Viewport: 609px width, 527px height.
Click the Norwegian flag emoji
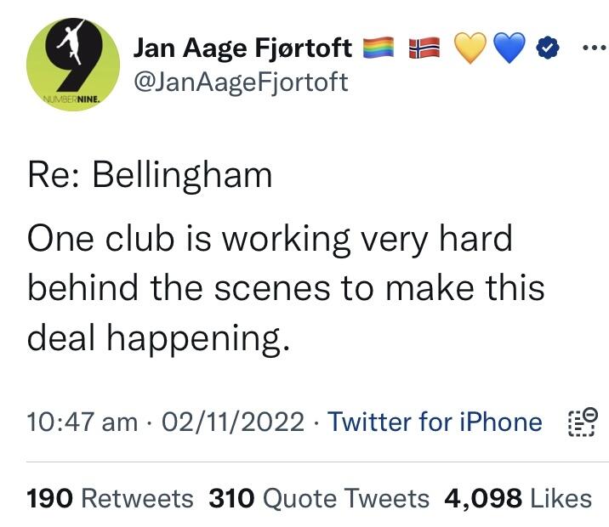click(424, 49)
